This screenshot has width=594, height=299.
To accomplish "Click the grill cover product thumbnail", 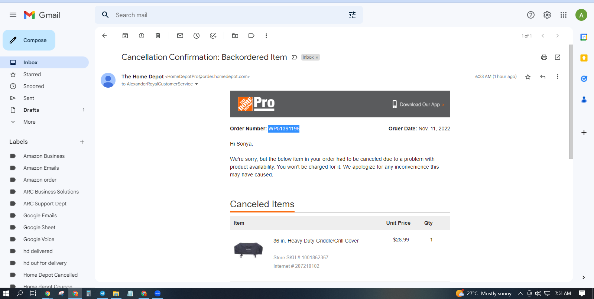I will tap(249, 250).
